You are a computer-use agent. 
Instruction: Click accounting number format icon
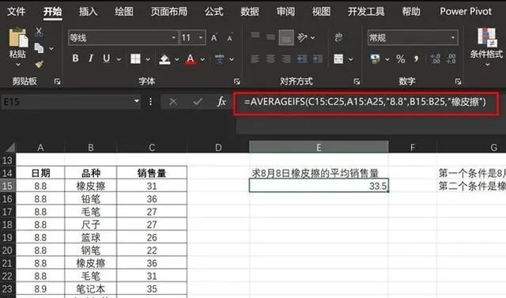click(x=375, y=58)
